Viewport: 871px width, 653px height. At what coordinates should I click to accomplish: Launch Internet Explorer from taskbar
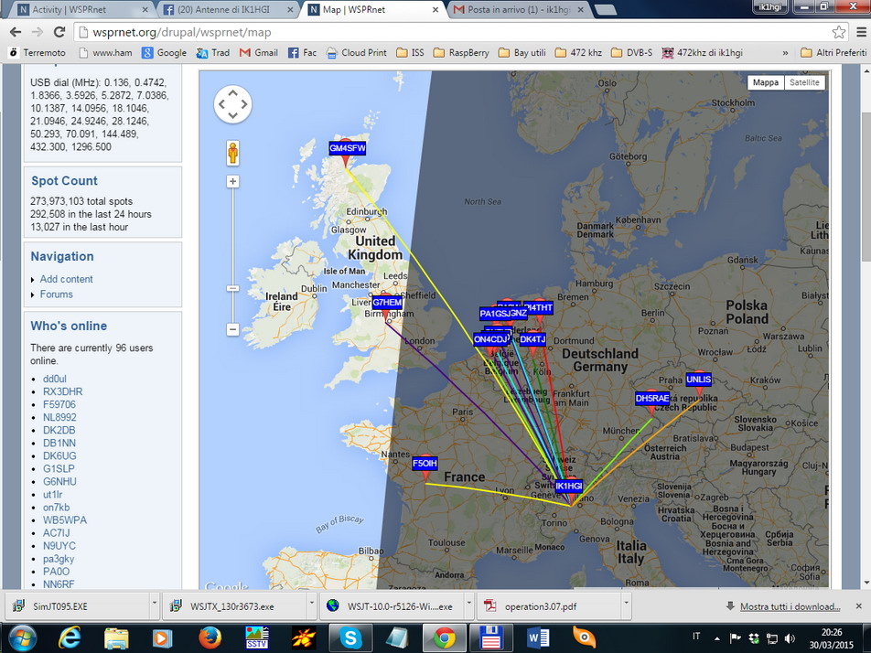pyautogui.click(x=69, y=638)
